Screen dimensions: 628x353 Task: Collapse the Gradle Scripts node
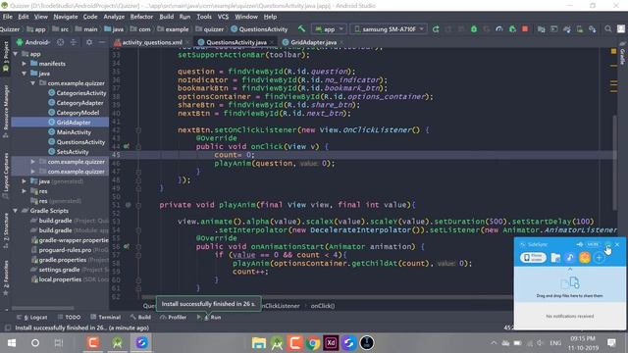[x=16, y=211]
